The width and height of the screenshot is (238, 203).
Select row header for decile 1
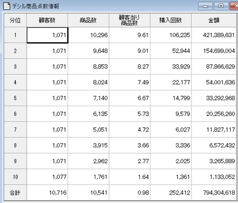(x=15, y=35)
